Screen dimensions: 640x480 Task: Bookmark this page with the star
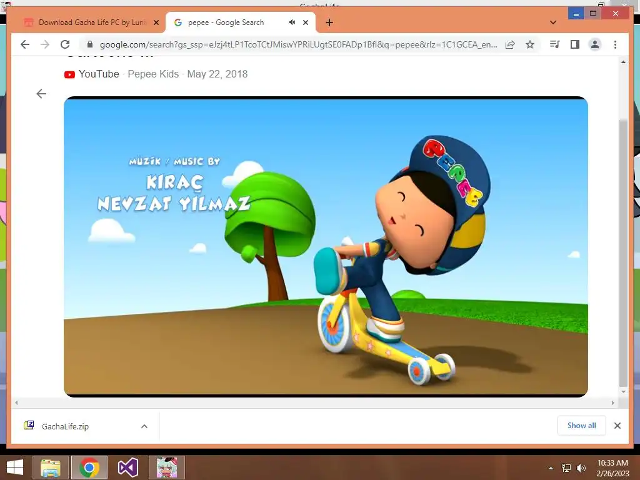point(530,44)
